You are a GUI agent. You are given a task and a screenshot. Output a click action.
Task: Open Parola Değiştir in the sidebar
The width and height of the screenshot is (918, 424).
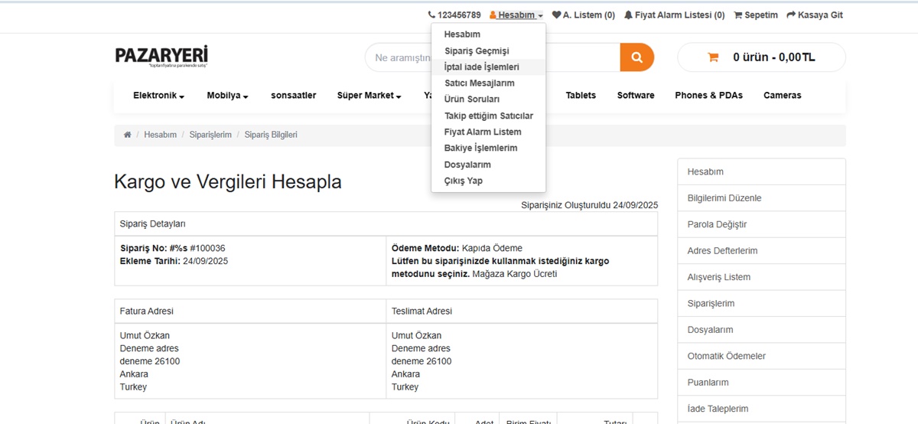point(717,224)
